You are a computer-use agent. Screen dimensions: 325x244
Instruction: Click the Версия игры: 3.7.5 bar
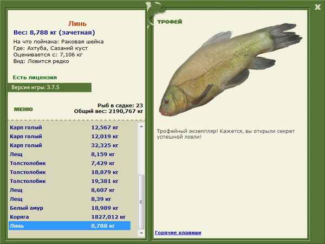click(49, 87)
